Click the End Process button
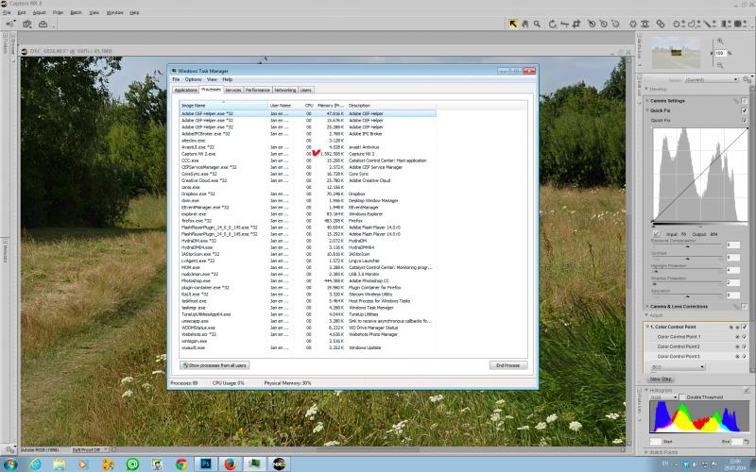 [508, 365]
